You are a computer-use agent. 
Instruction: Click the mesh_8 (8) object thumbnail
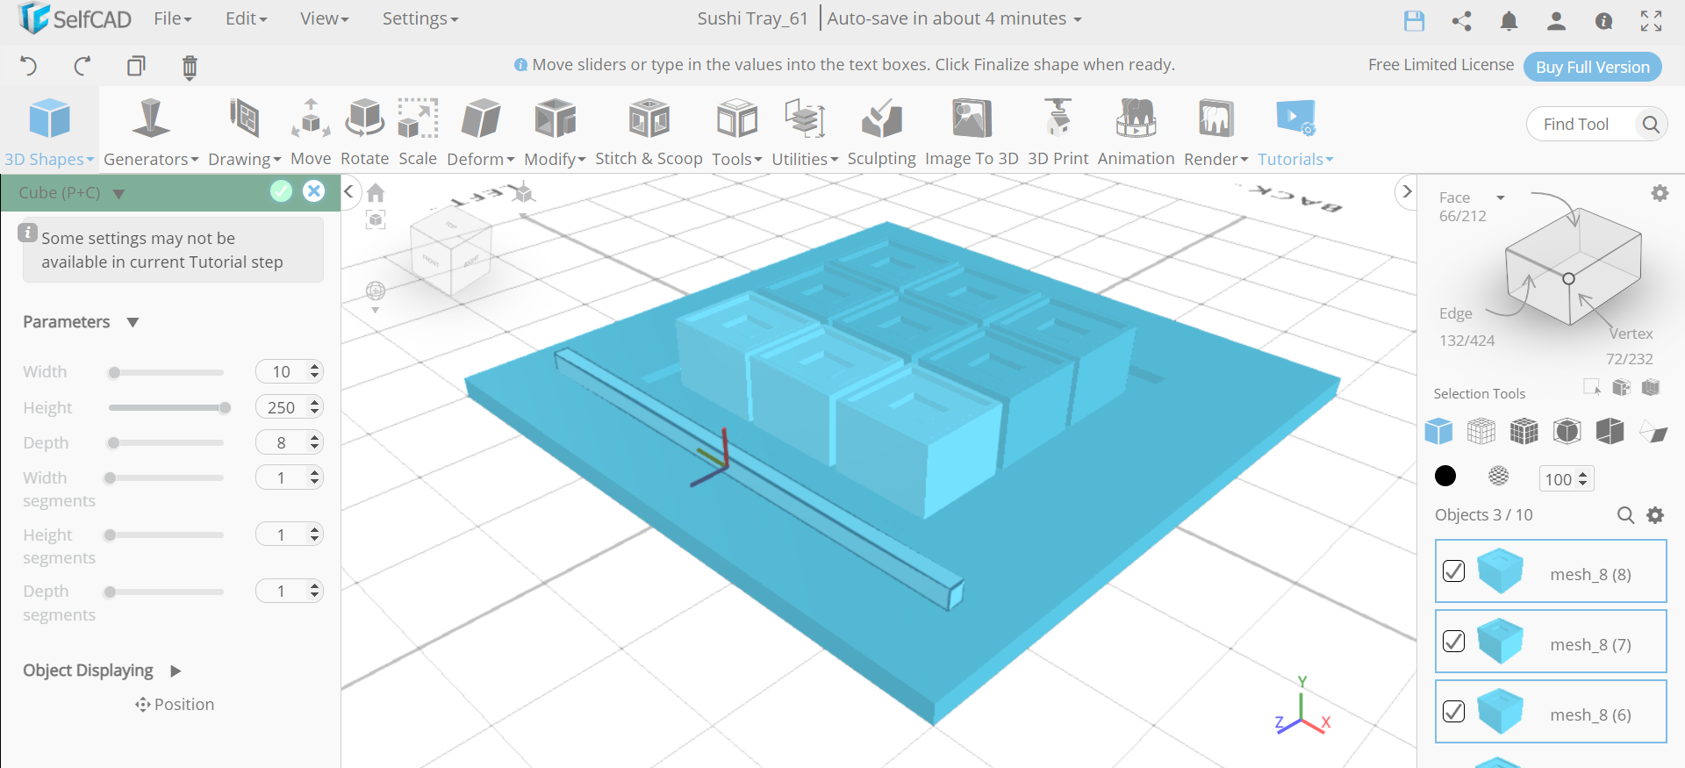coord(1500,571)
